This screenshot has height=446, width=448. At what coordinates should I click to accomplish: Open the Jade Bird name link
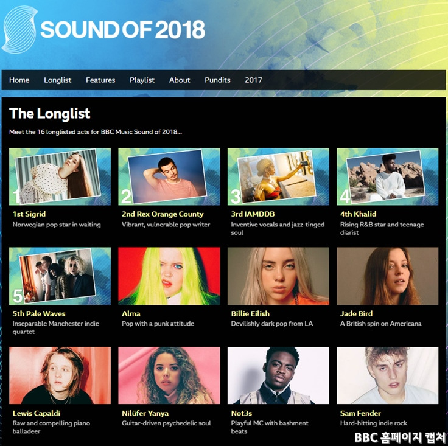[356, 313]
